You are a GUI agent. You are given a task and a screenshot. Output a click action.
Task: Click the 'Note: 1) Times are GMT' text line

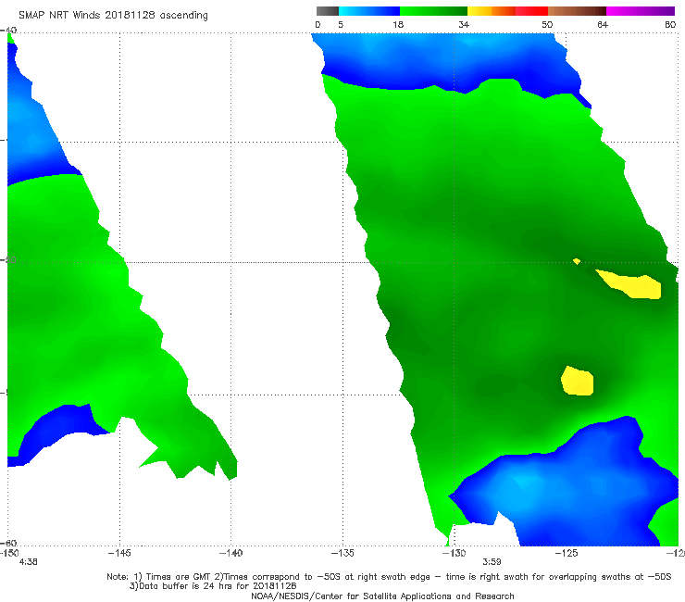pyautogui.click(x=389, y=577)
